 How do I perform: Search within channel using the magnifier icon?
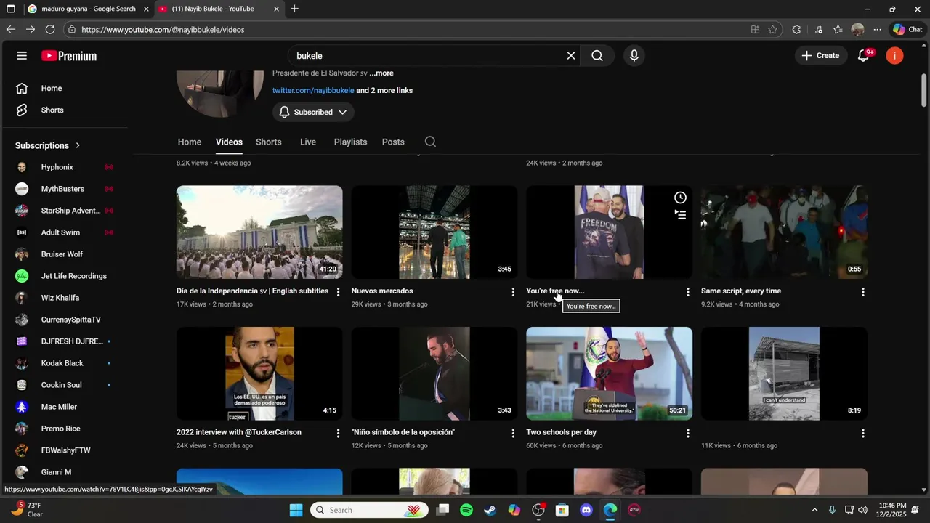click(x=430, y=142)
